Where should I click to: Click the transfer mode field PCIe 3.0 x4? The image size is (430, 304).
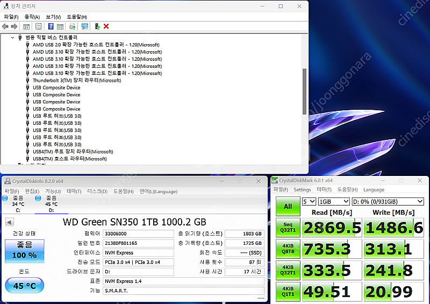138,262
